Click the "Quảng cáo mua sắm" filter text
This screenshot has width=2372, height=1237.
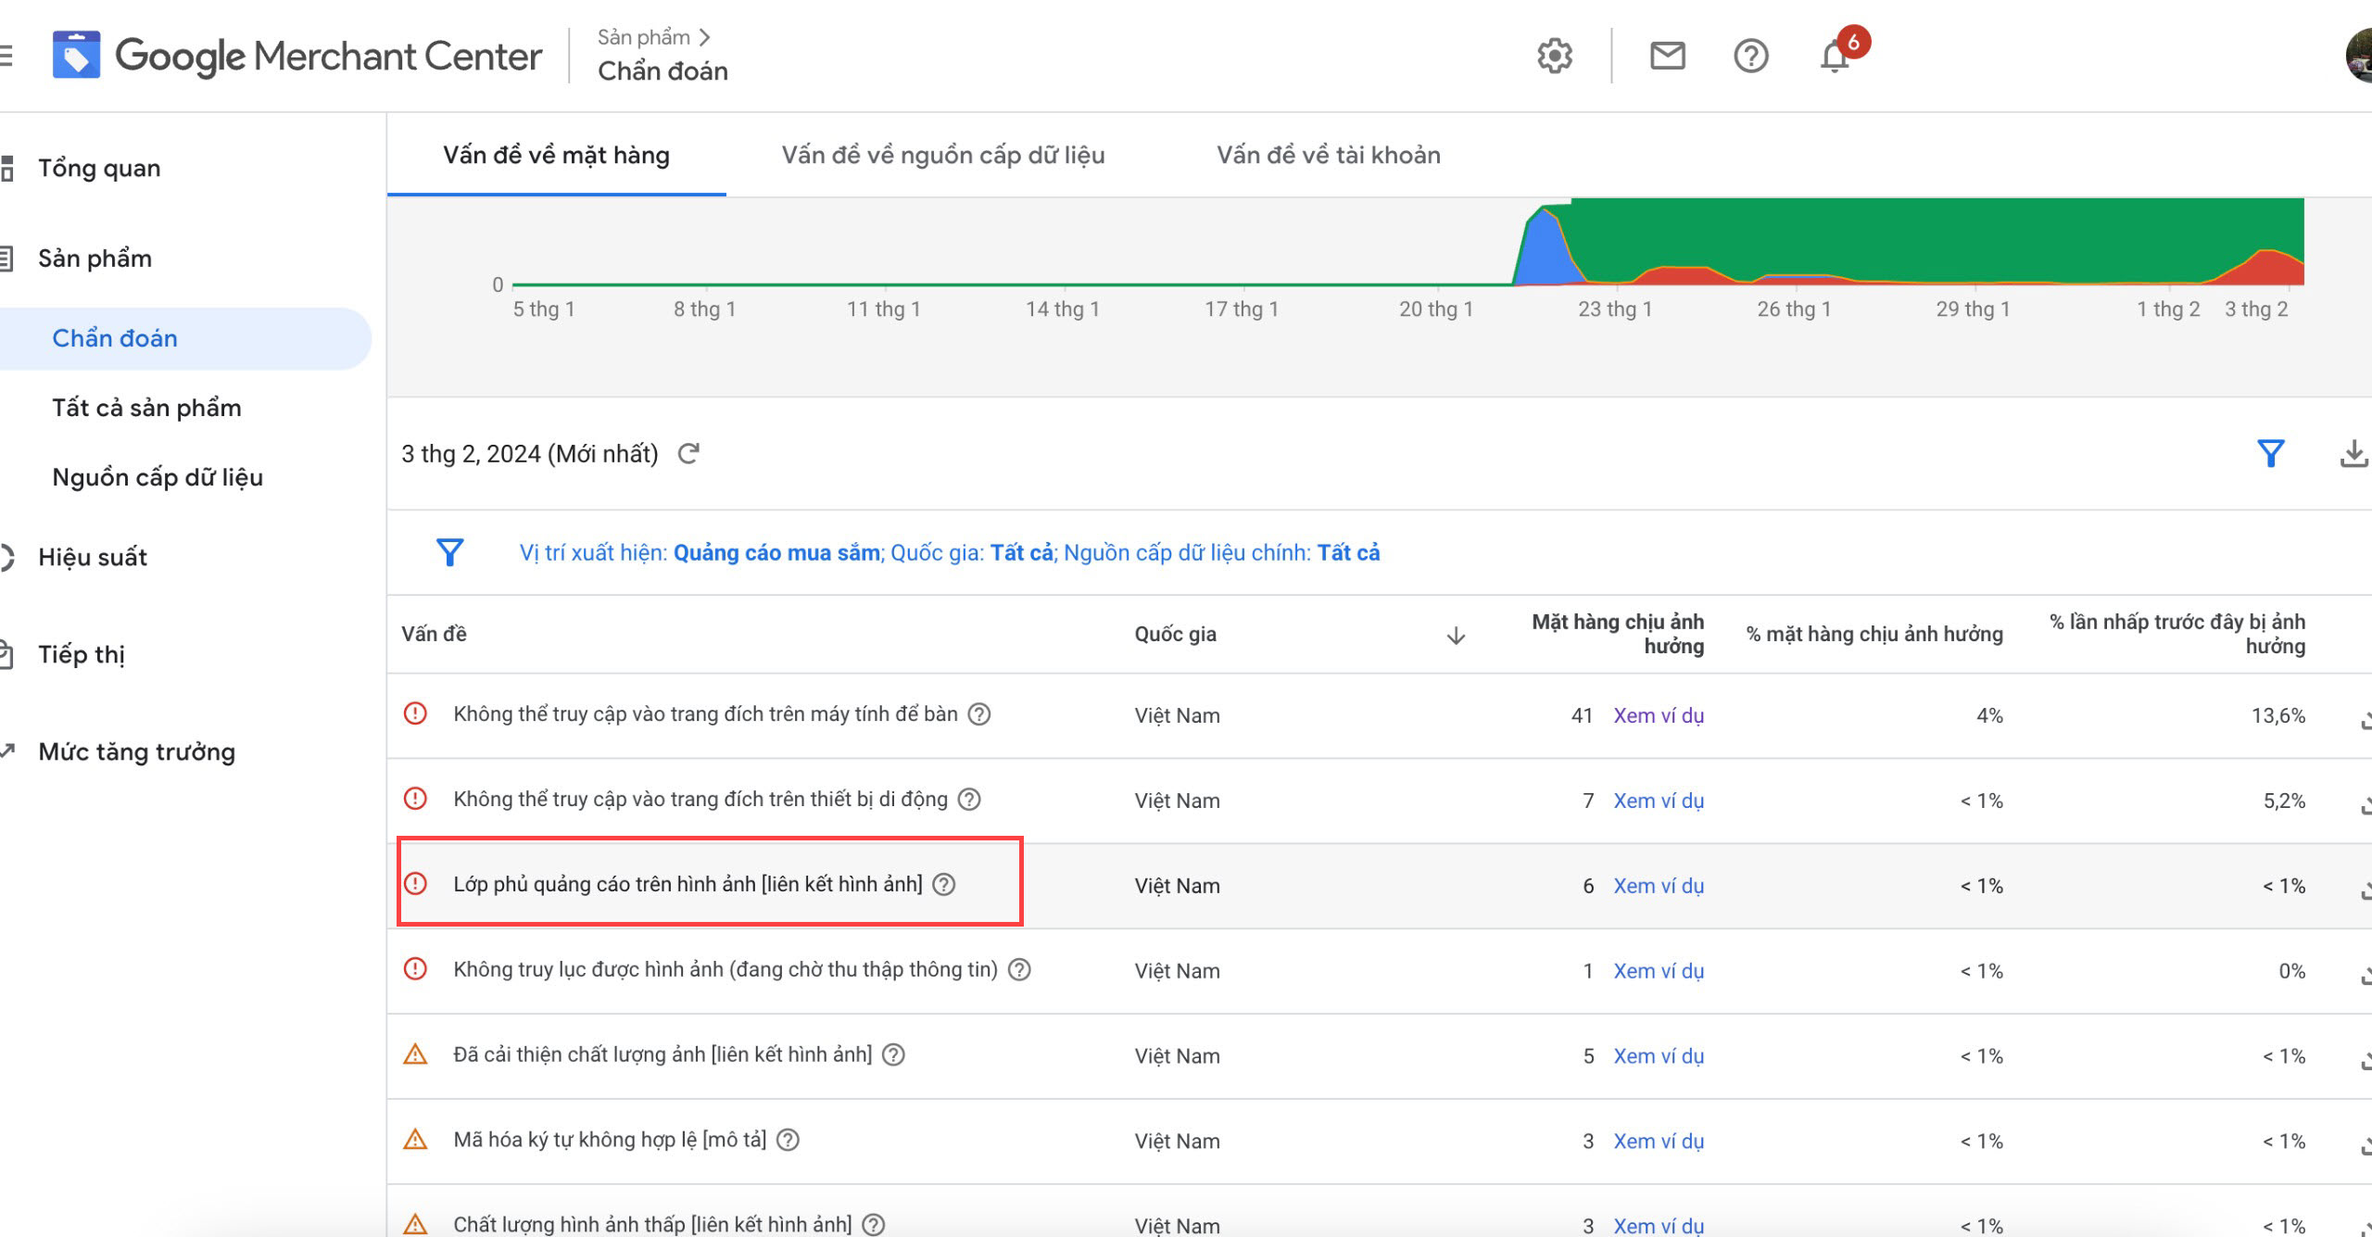[776, 553]
